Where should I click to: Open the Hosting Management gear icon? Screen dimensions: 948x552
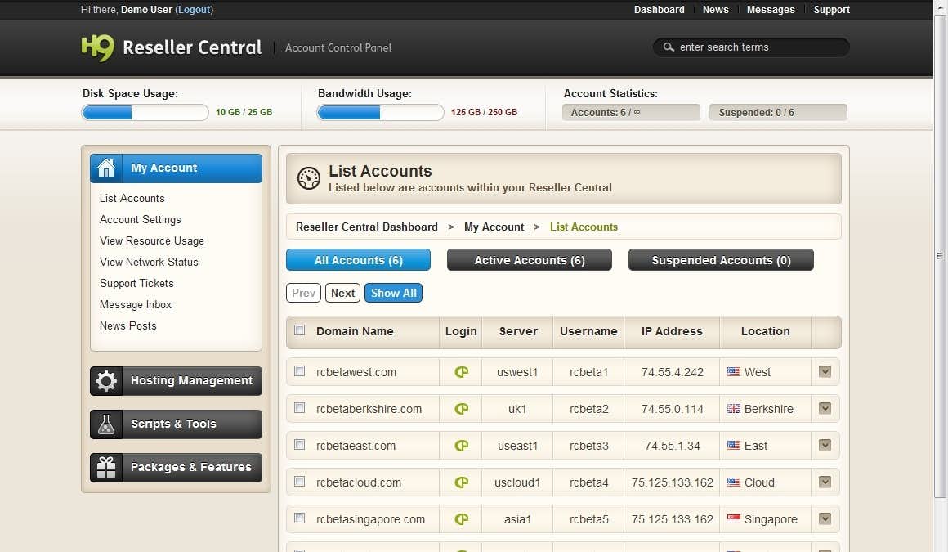coord(106,381)
